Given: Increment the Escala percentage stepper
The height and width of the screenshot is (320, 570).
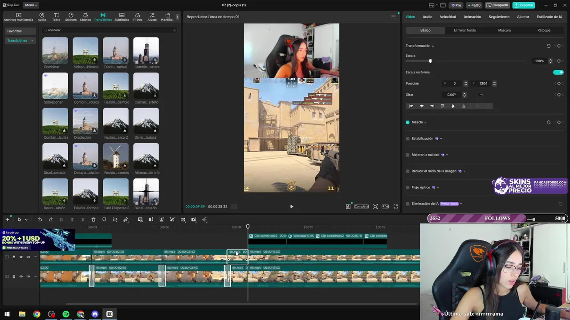Looking at the screenshot, I should click(x=550, y=60).
